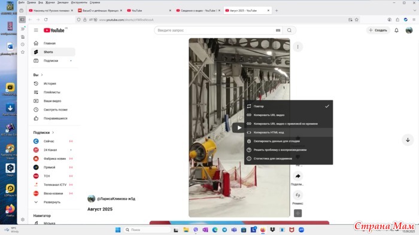
Task: Open Главная in the sidebar
Action: click(x=53, y=43)
